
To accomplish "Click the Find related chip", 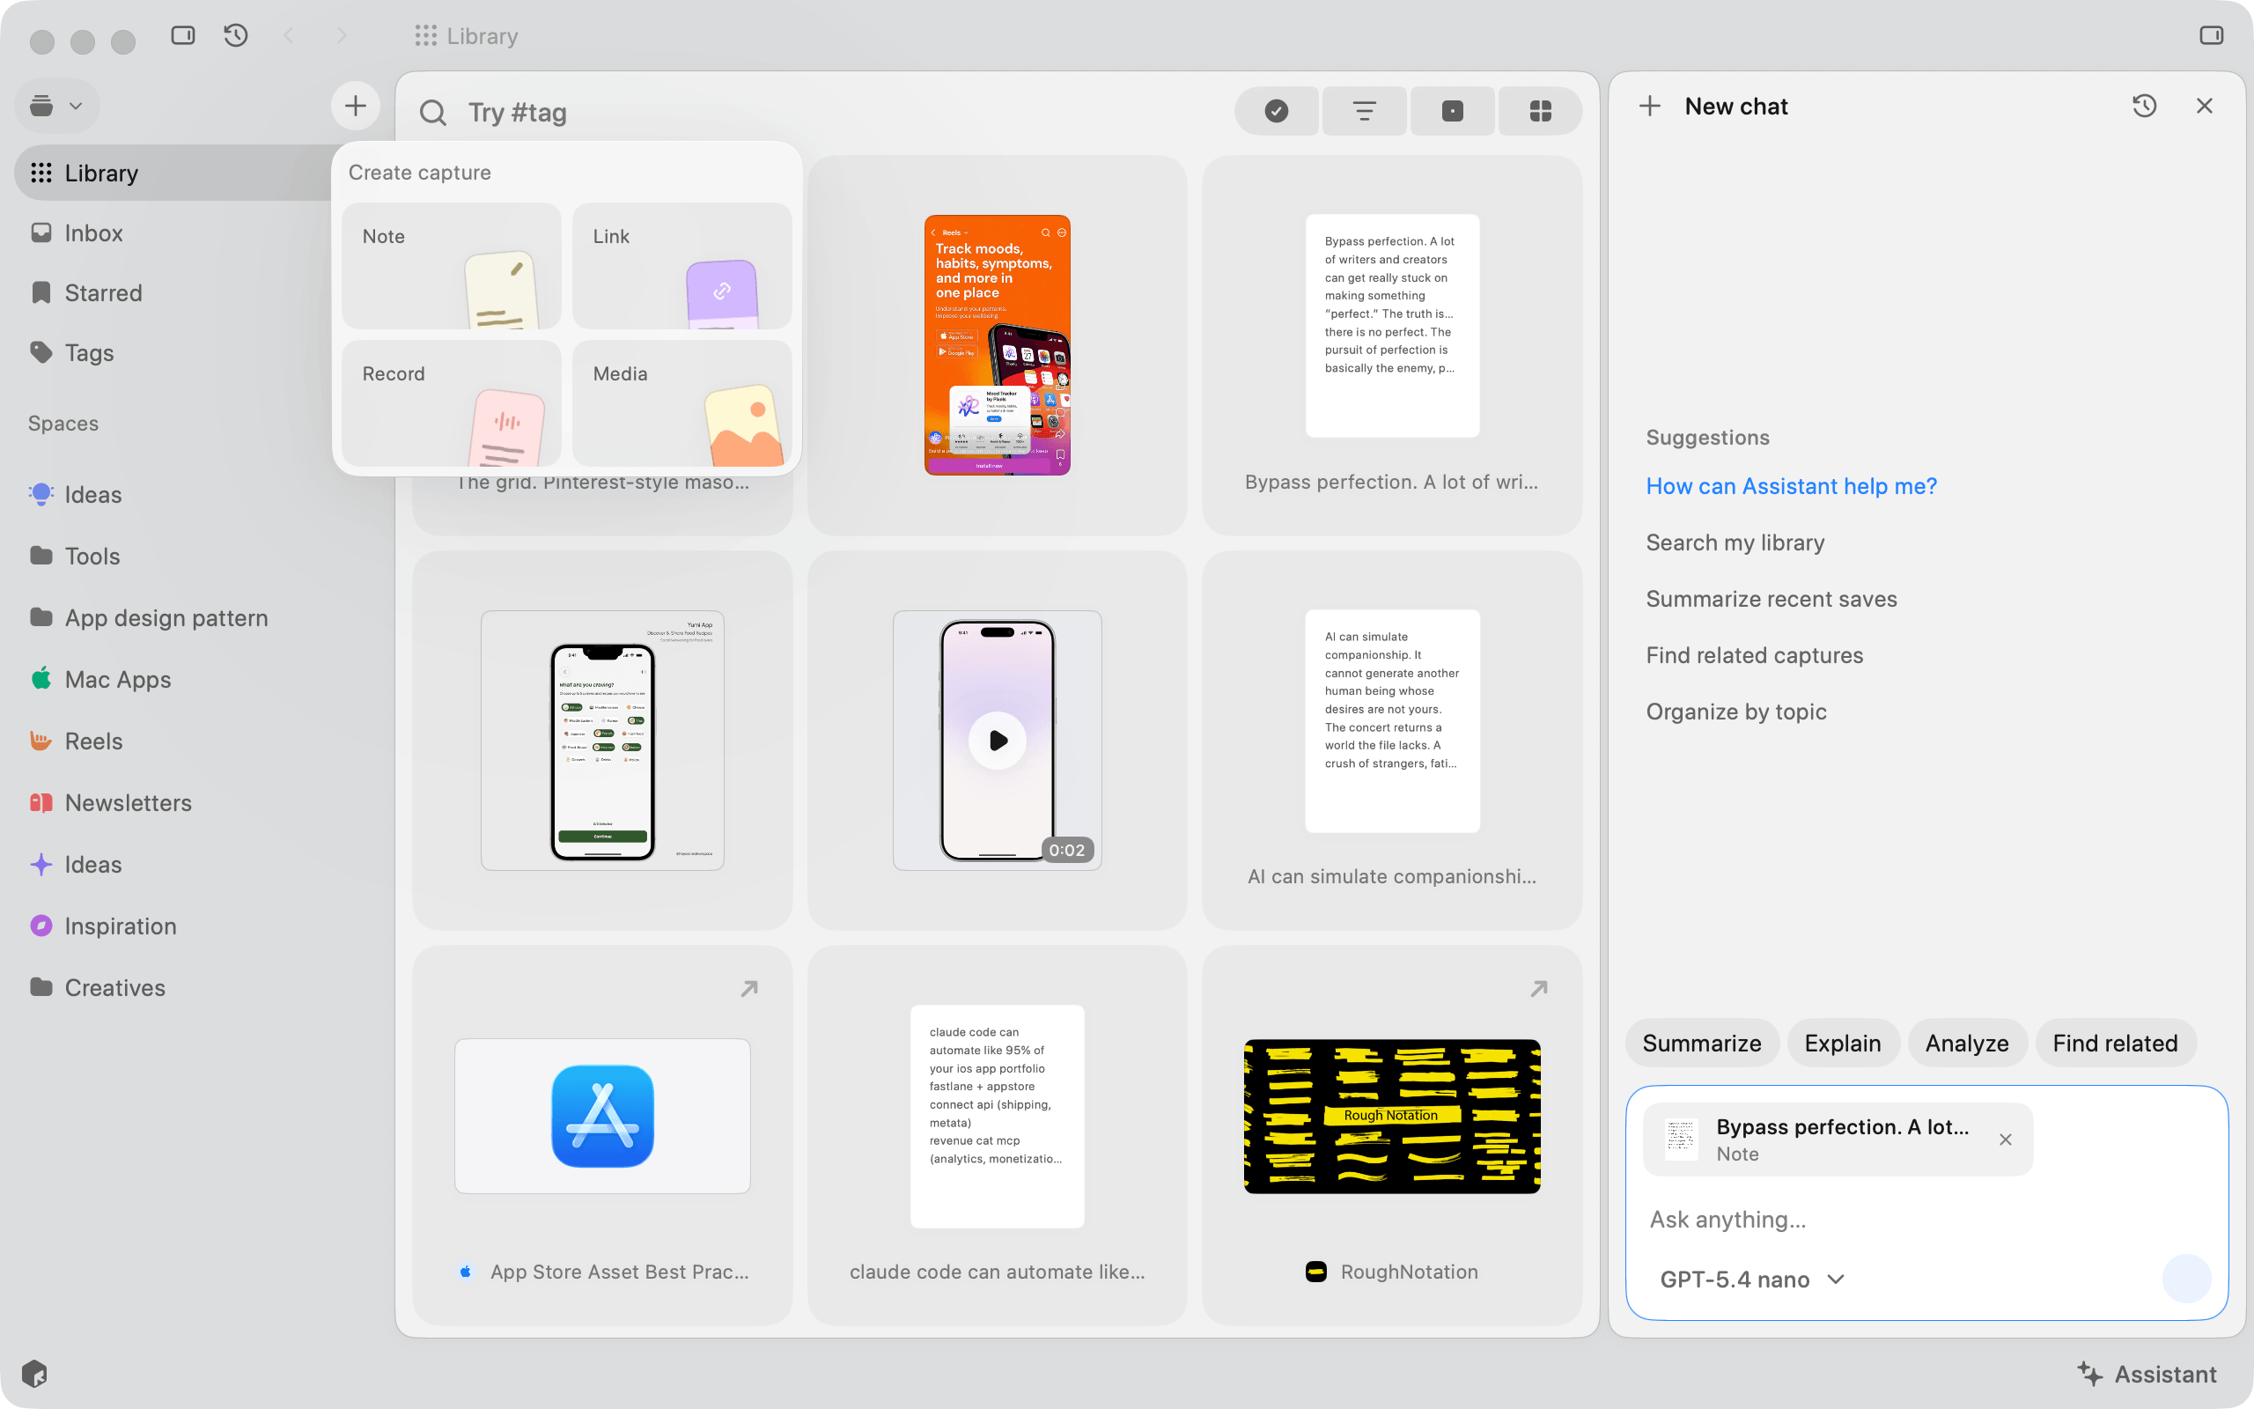I will click(2115, 1043).
